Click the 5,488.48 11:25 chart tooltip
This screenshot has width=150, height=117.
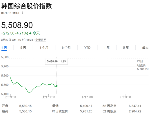(x=56, y=61)
